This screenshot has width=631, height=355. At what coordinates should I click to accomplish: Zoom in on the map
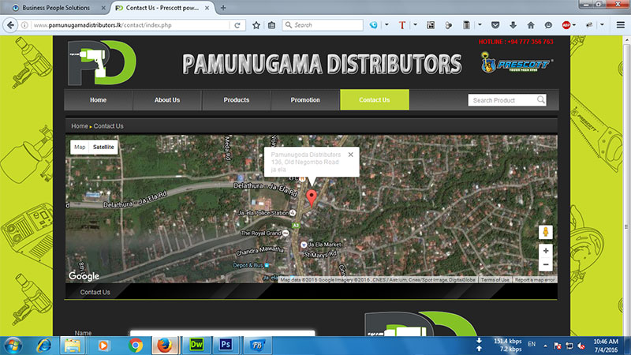click(546, 251)
